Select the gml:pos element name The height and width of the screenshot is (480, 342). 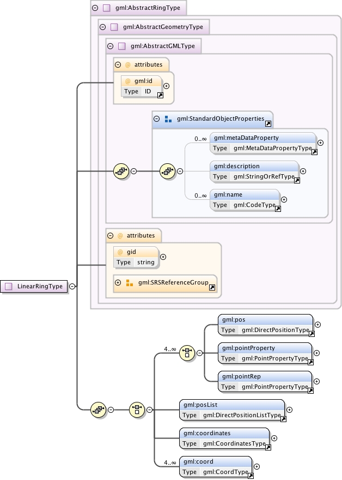234,319
